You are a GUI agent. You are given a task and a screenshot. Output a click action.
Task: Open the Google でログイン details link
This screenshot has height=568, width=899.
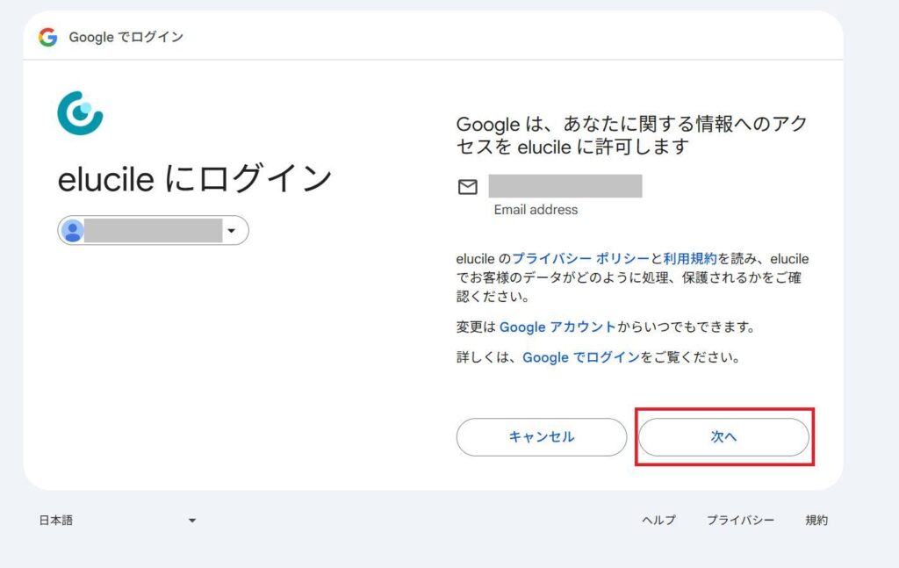coord(579,357)
